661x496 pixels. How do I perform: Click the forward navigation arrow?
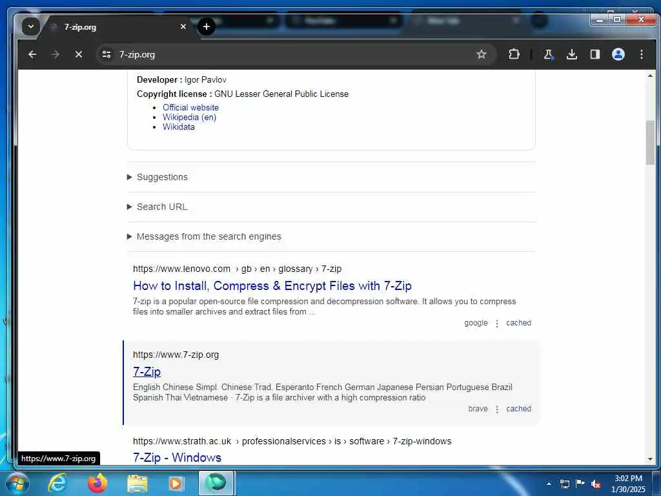(x=56, y=54)
